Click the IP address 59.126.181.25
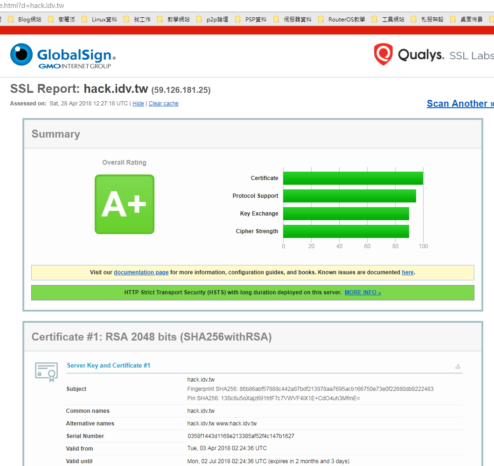Screen dimensions: 494x466 point(181,90)
